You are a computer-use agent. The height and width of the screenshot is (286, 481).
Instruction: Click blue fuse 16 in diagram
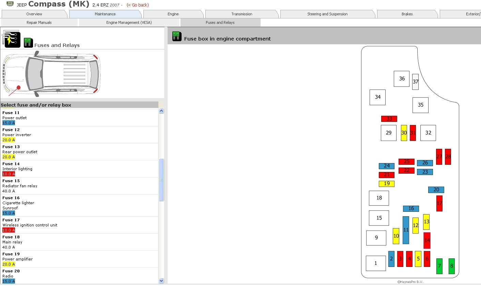pyautogui.click(x=411, y=209)
